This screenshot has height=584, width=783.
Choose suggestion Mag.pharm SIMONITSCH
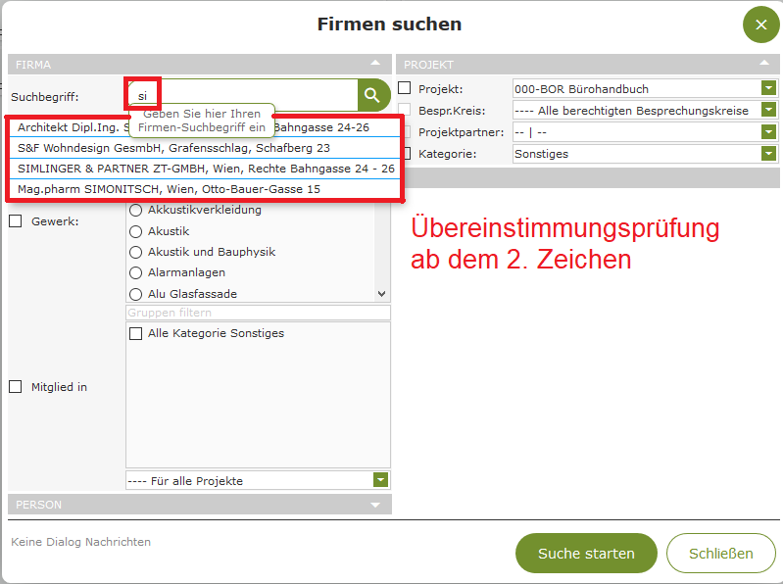(x=169, y=188)
